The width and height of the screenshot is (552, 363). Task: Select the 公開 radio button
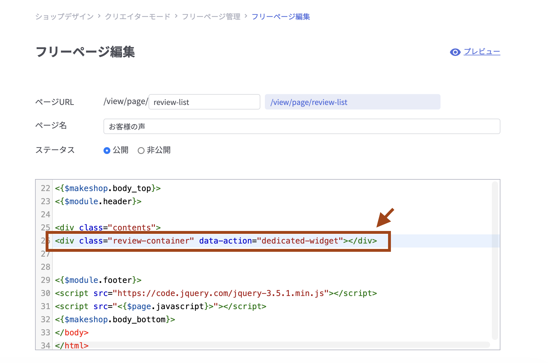[107, 151]
